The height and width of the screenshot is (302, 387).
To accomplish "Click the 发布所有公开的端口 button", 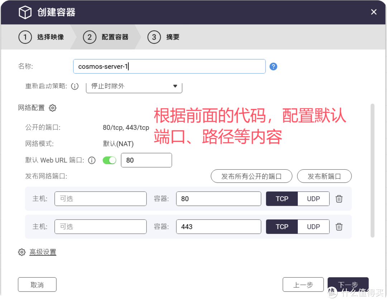I will (x=251, y=176).
